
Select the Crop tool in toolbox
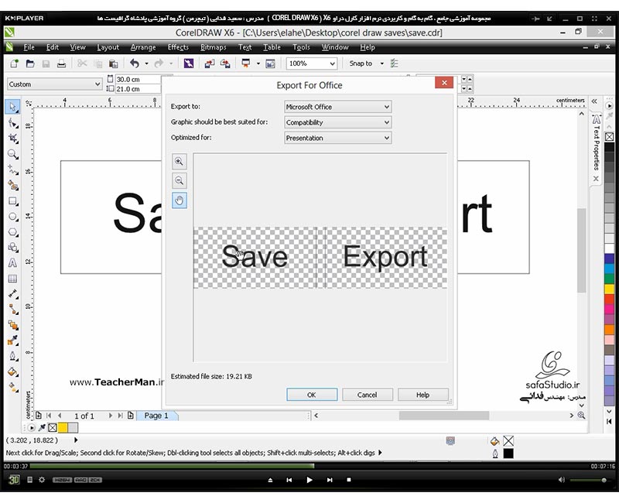[12, 139]
